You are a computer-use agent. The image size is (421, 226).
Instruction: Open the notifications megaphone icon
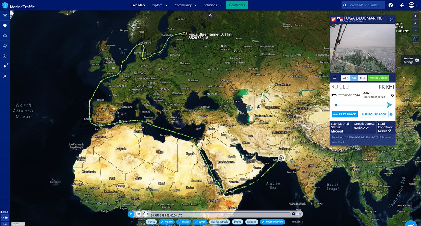click(x=402, y=5)
